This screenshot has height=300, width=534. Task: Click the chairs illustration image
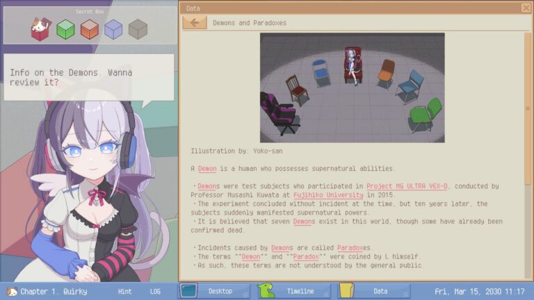tap(352, 87)
